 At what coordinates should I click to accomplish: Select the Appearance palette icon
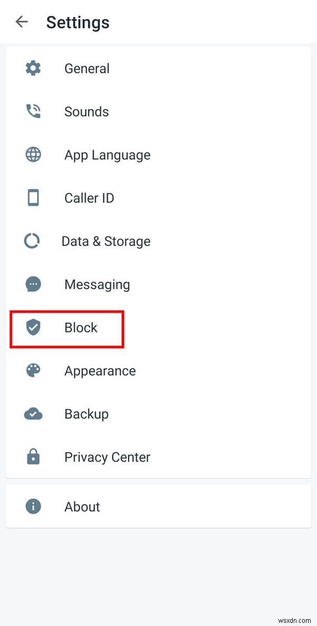(x=33, y=370)
